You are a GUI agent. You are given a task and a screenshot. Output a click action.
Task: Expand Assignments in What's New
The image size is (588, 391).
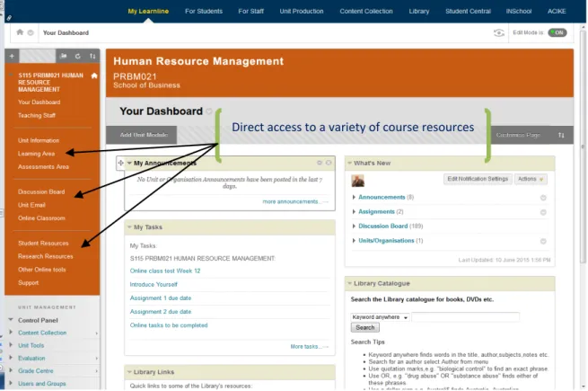(354, 212)
